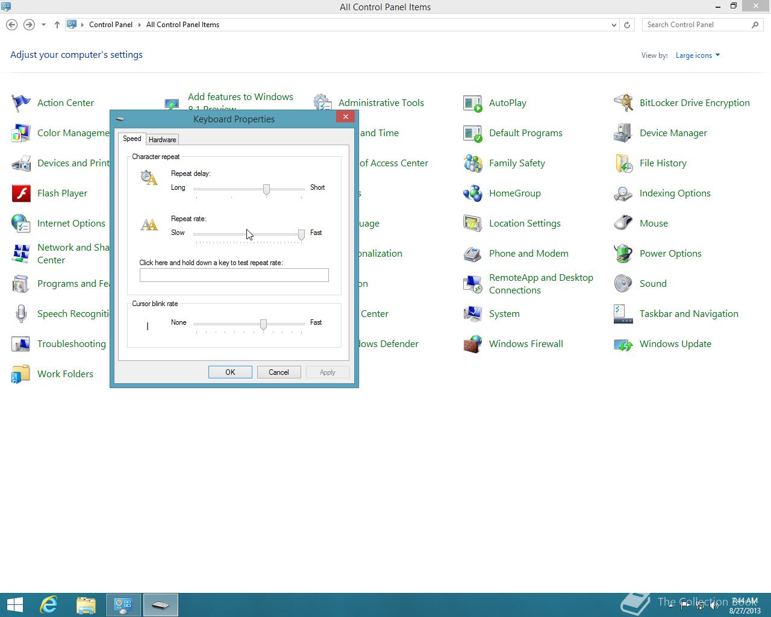771x617 pixels.
Task: Close the Keyboard Properties dialog
Action: coord(346,117)
